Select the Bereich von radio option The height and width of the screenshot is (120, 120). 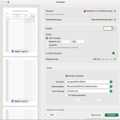47,41
